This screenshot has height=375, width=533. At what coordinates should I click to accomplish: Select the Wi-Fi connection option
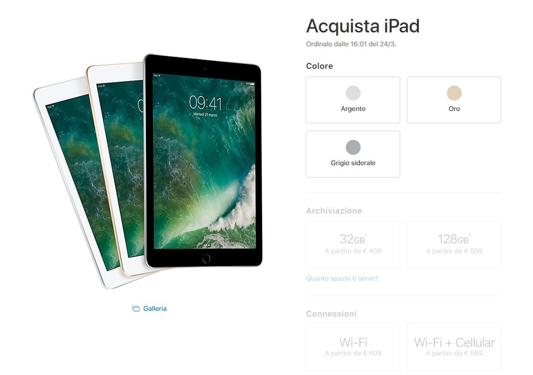(353, 347)
